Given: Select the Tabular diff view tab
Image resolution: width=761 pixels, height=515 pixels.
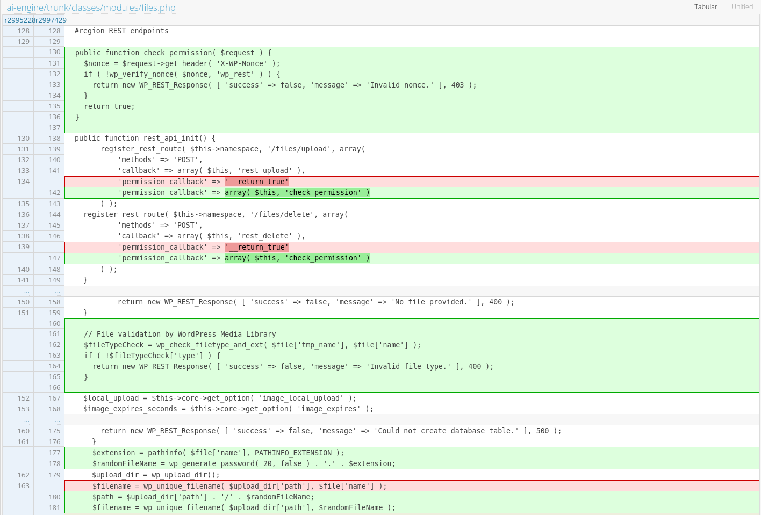Looking at the screenshot, I should pos(706,6).
